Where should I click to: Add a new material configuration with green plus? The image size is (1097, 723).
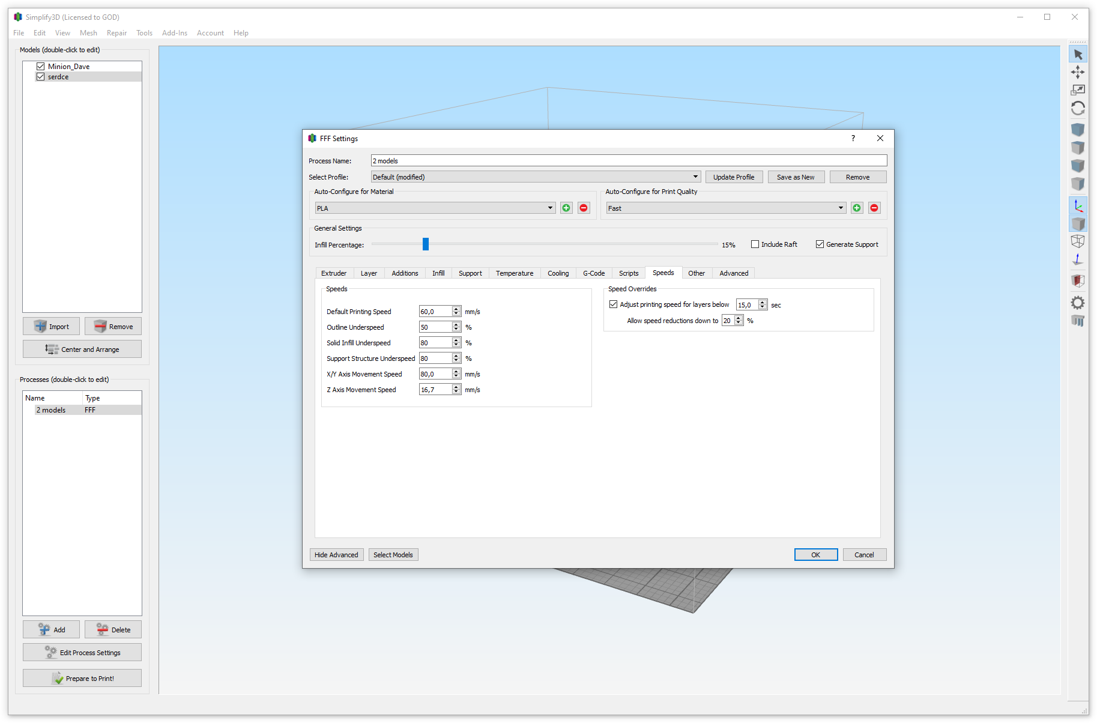coord(566,208)
